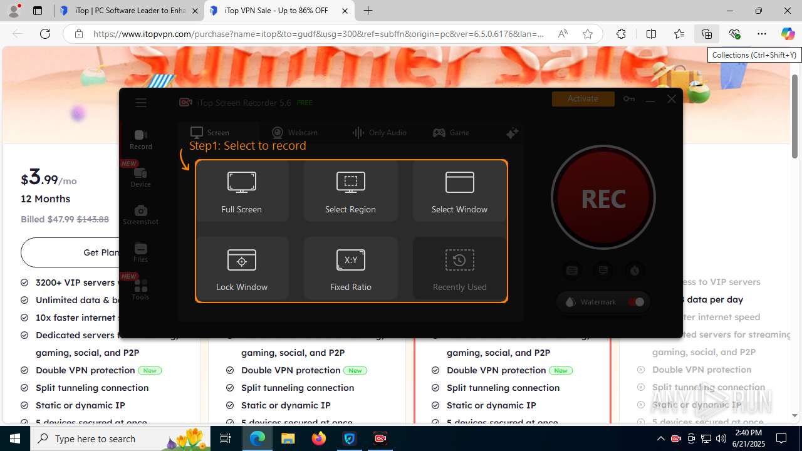Minimize the iTop Screen Recorder window

pos(650,100)
